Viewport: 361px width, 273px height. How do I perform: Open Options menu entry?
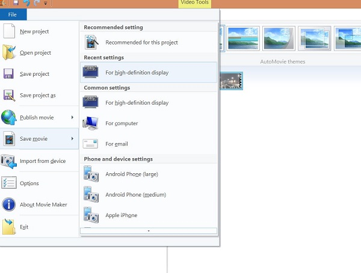coord(39,183)
